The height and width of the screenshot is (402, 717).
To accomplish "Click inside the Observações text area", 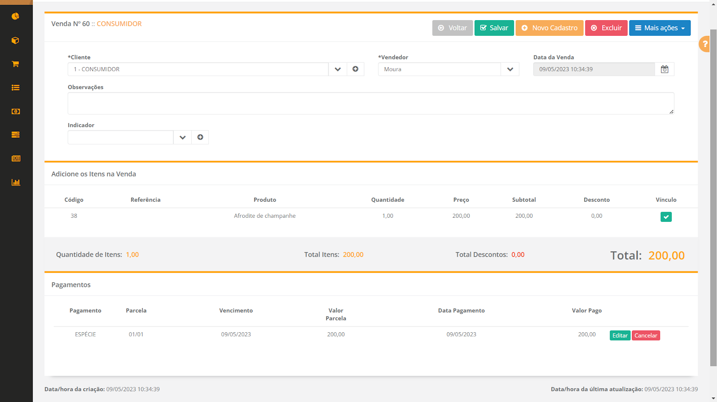I will pyautogui.click(x=371, y=103).
